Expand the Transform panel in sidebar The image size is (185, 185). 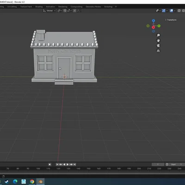pyautogui.click(x=171, y=20)
